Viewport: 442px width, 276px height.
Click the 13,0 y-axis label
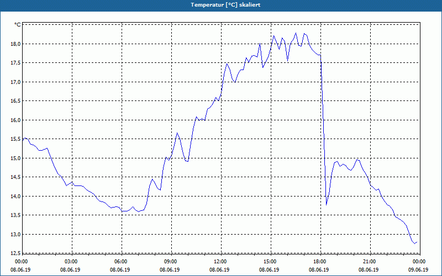point(16,234)
